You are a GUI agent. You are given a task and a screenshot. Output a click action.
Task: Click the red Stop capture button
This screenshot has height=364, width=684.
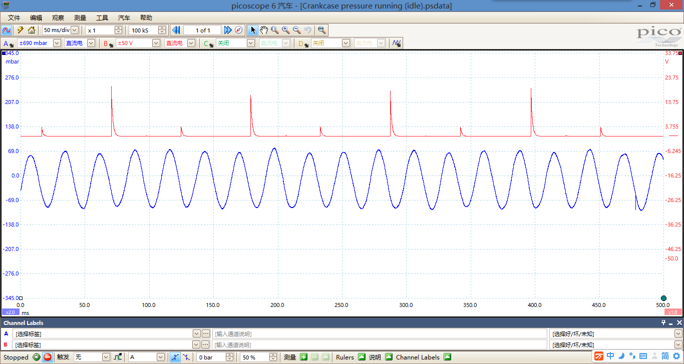[48, 357]
